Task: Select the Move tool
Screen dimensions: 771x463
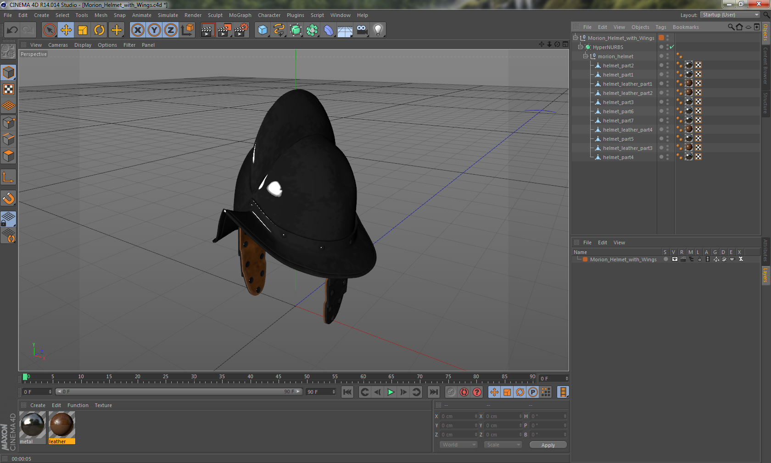Action: pos(66,30)
